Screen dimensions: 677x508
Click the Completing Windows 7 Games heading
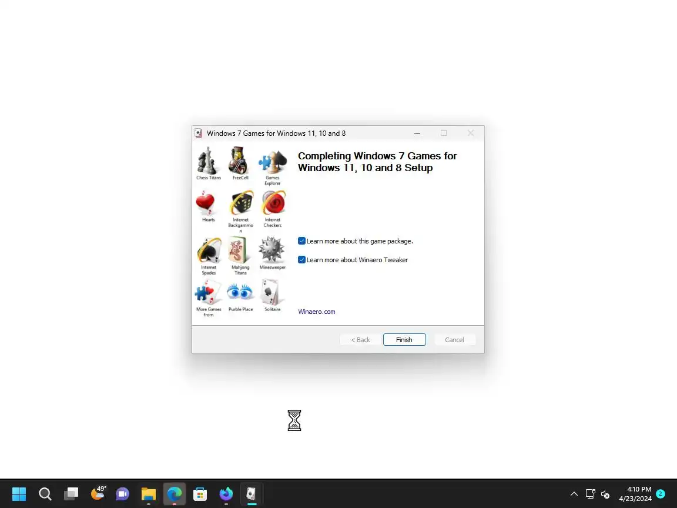coord(377,162)
